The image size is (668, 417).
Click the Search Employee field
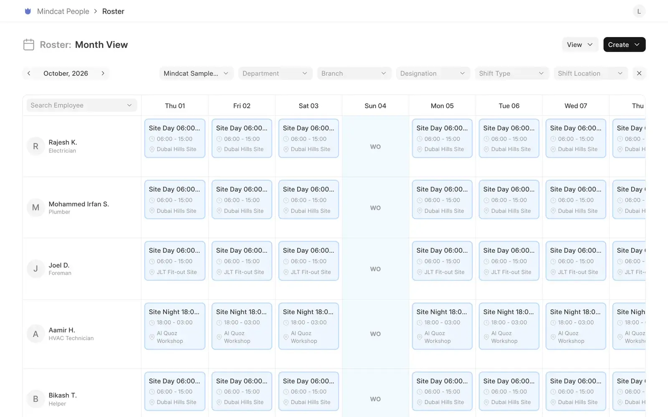[x=82, y=106]
